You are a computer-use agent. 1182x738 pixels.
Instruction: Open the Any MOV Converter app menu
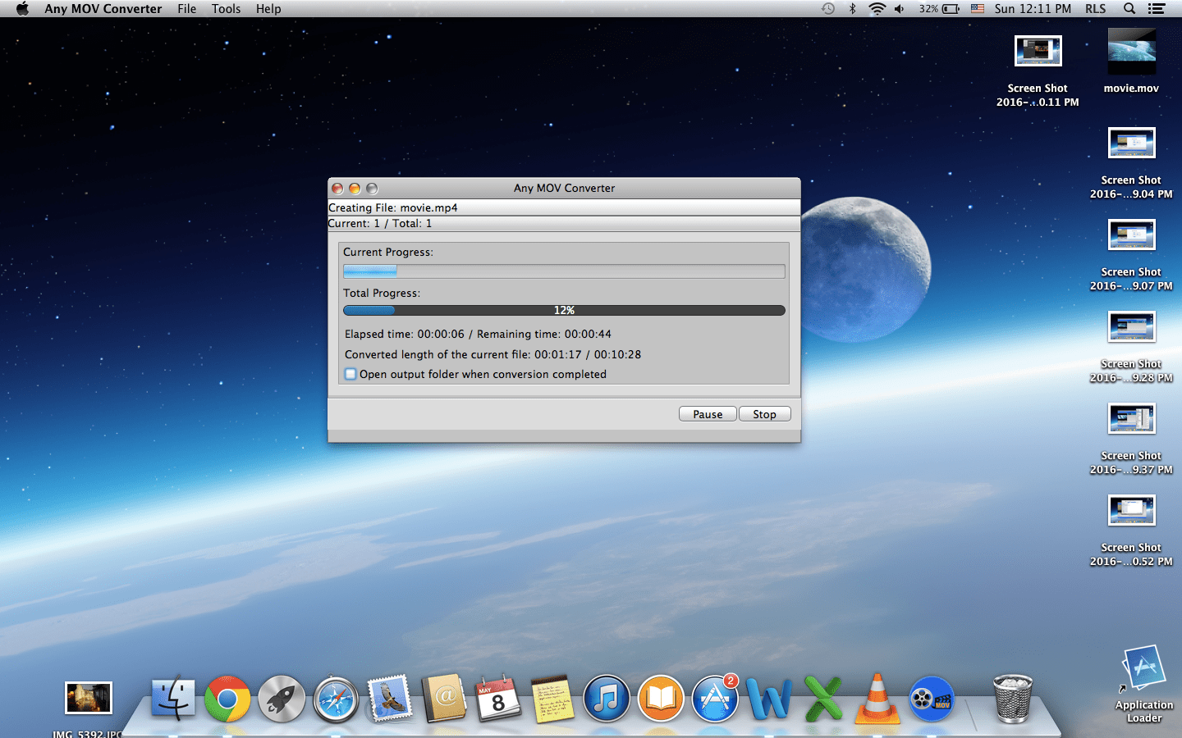[103, 8]
